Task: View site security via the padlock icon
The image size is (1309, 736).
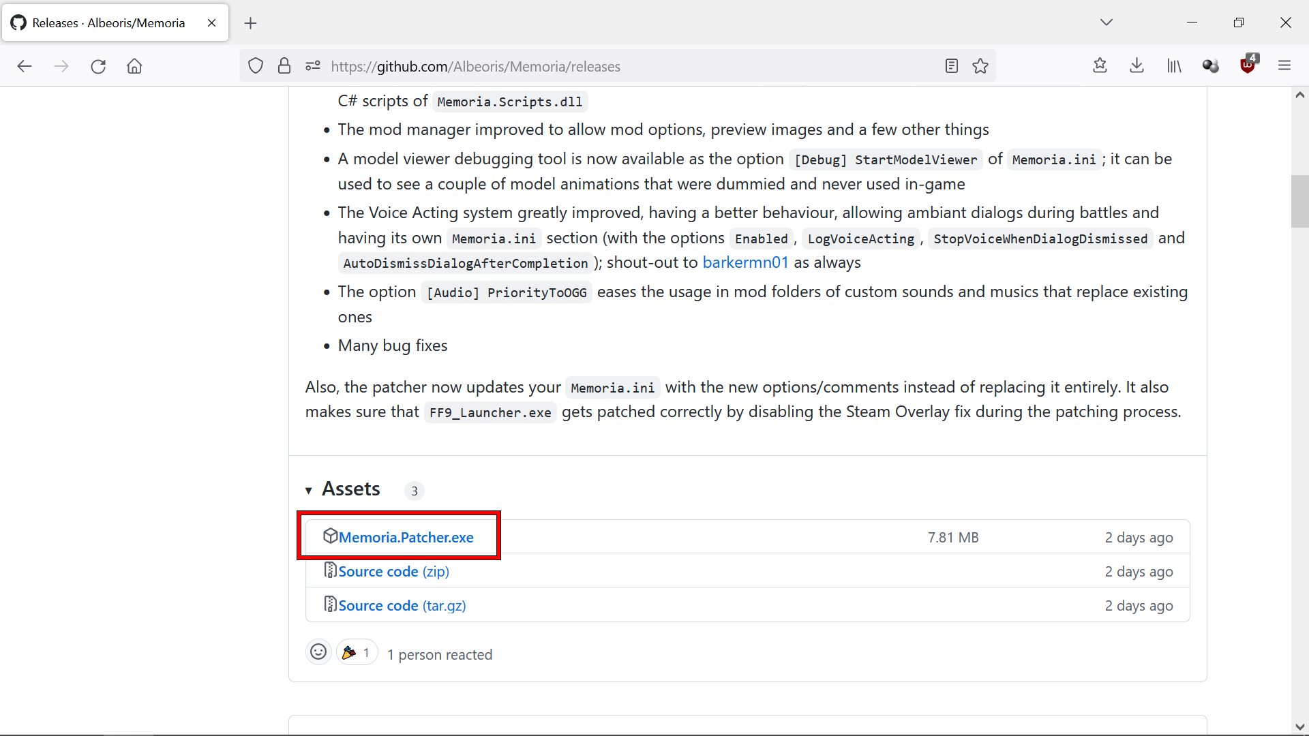Action: (x=284, y=66)
